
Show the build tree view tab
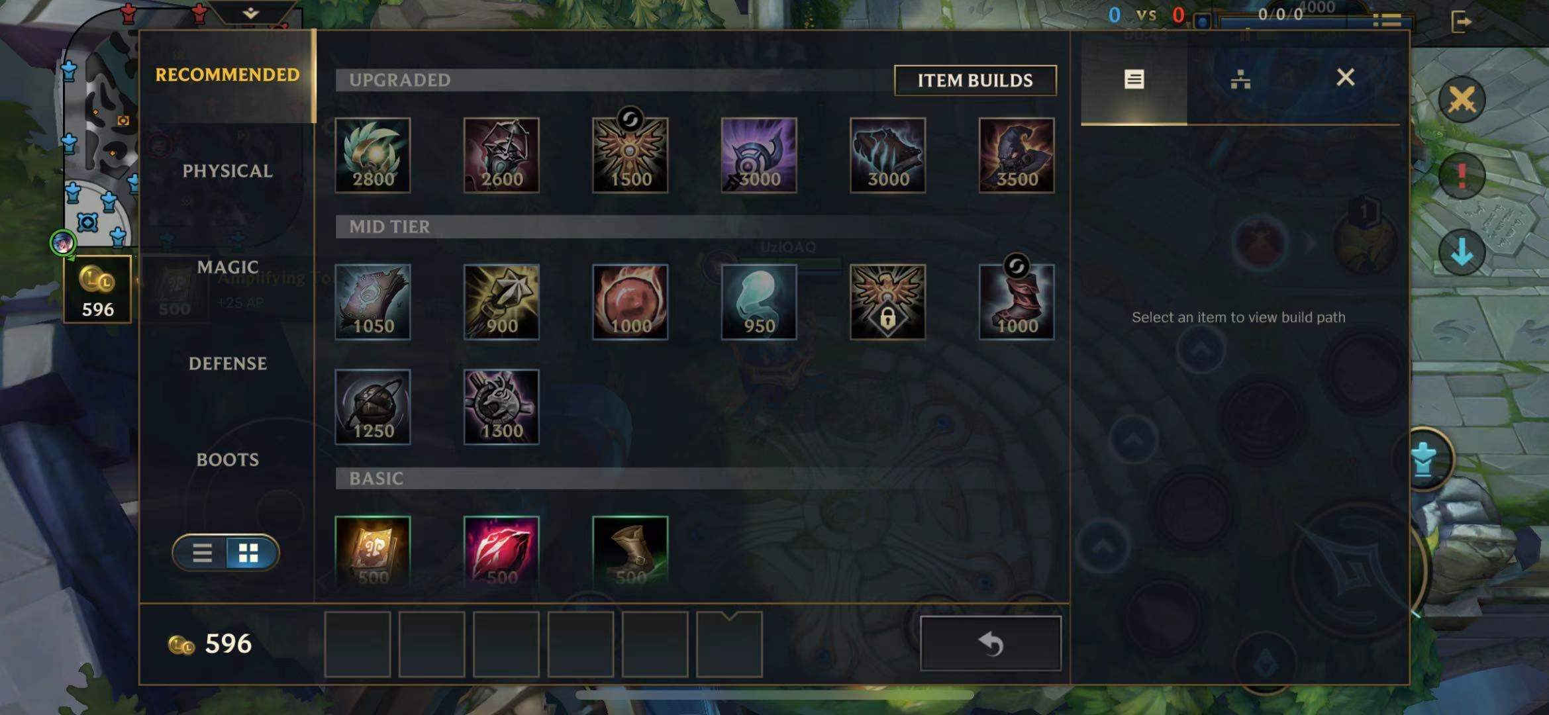[x=1240, y=79]
